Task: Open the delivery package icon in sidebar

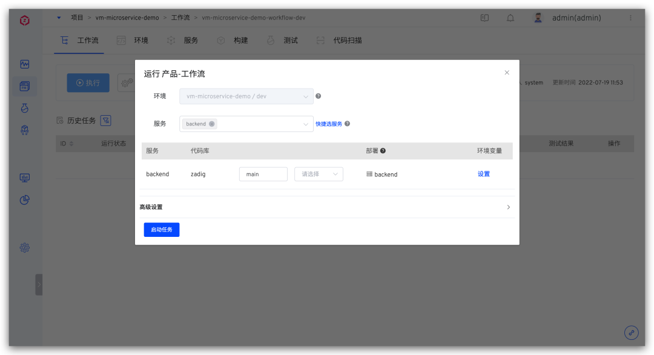Action: pos(25,130)
